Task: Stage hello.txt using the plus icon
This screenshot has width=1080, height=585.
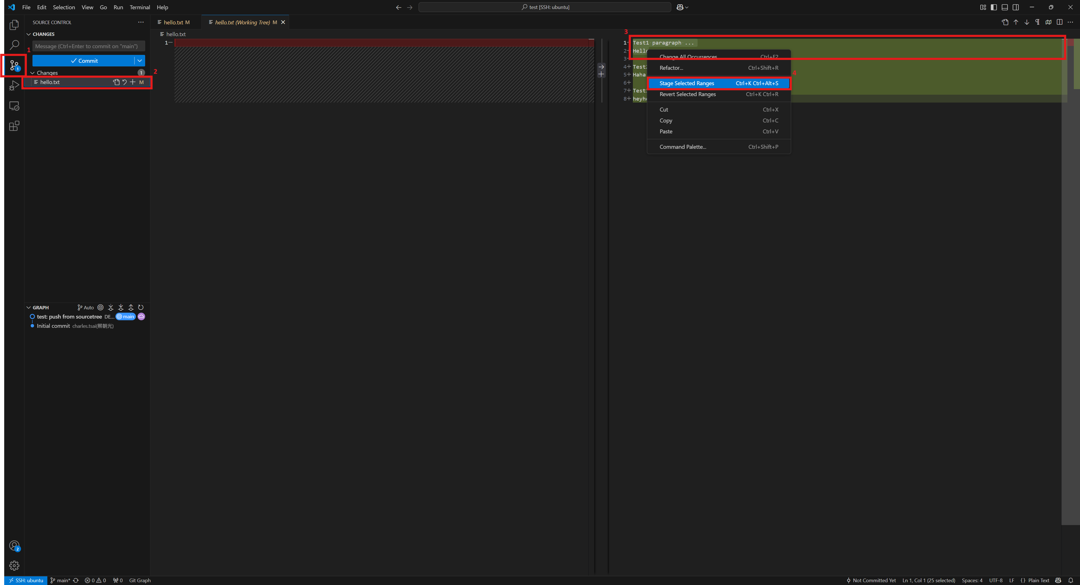Action: click(133, 82)
